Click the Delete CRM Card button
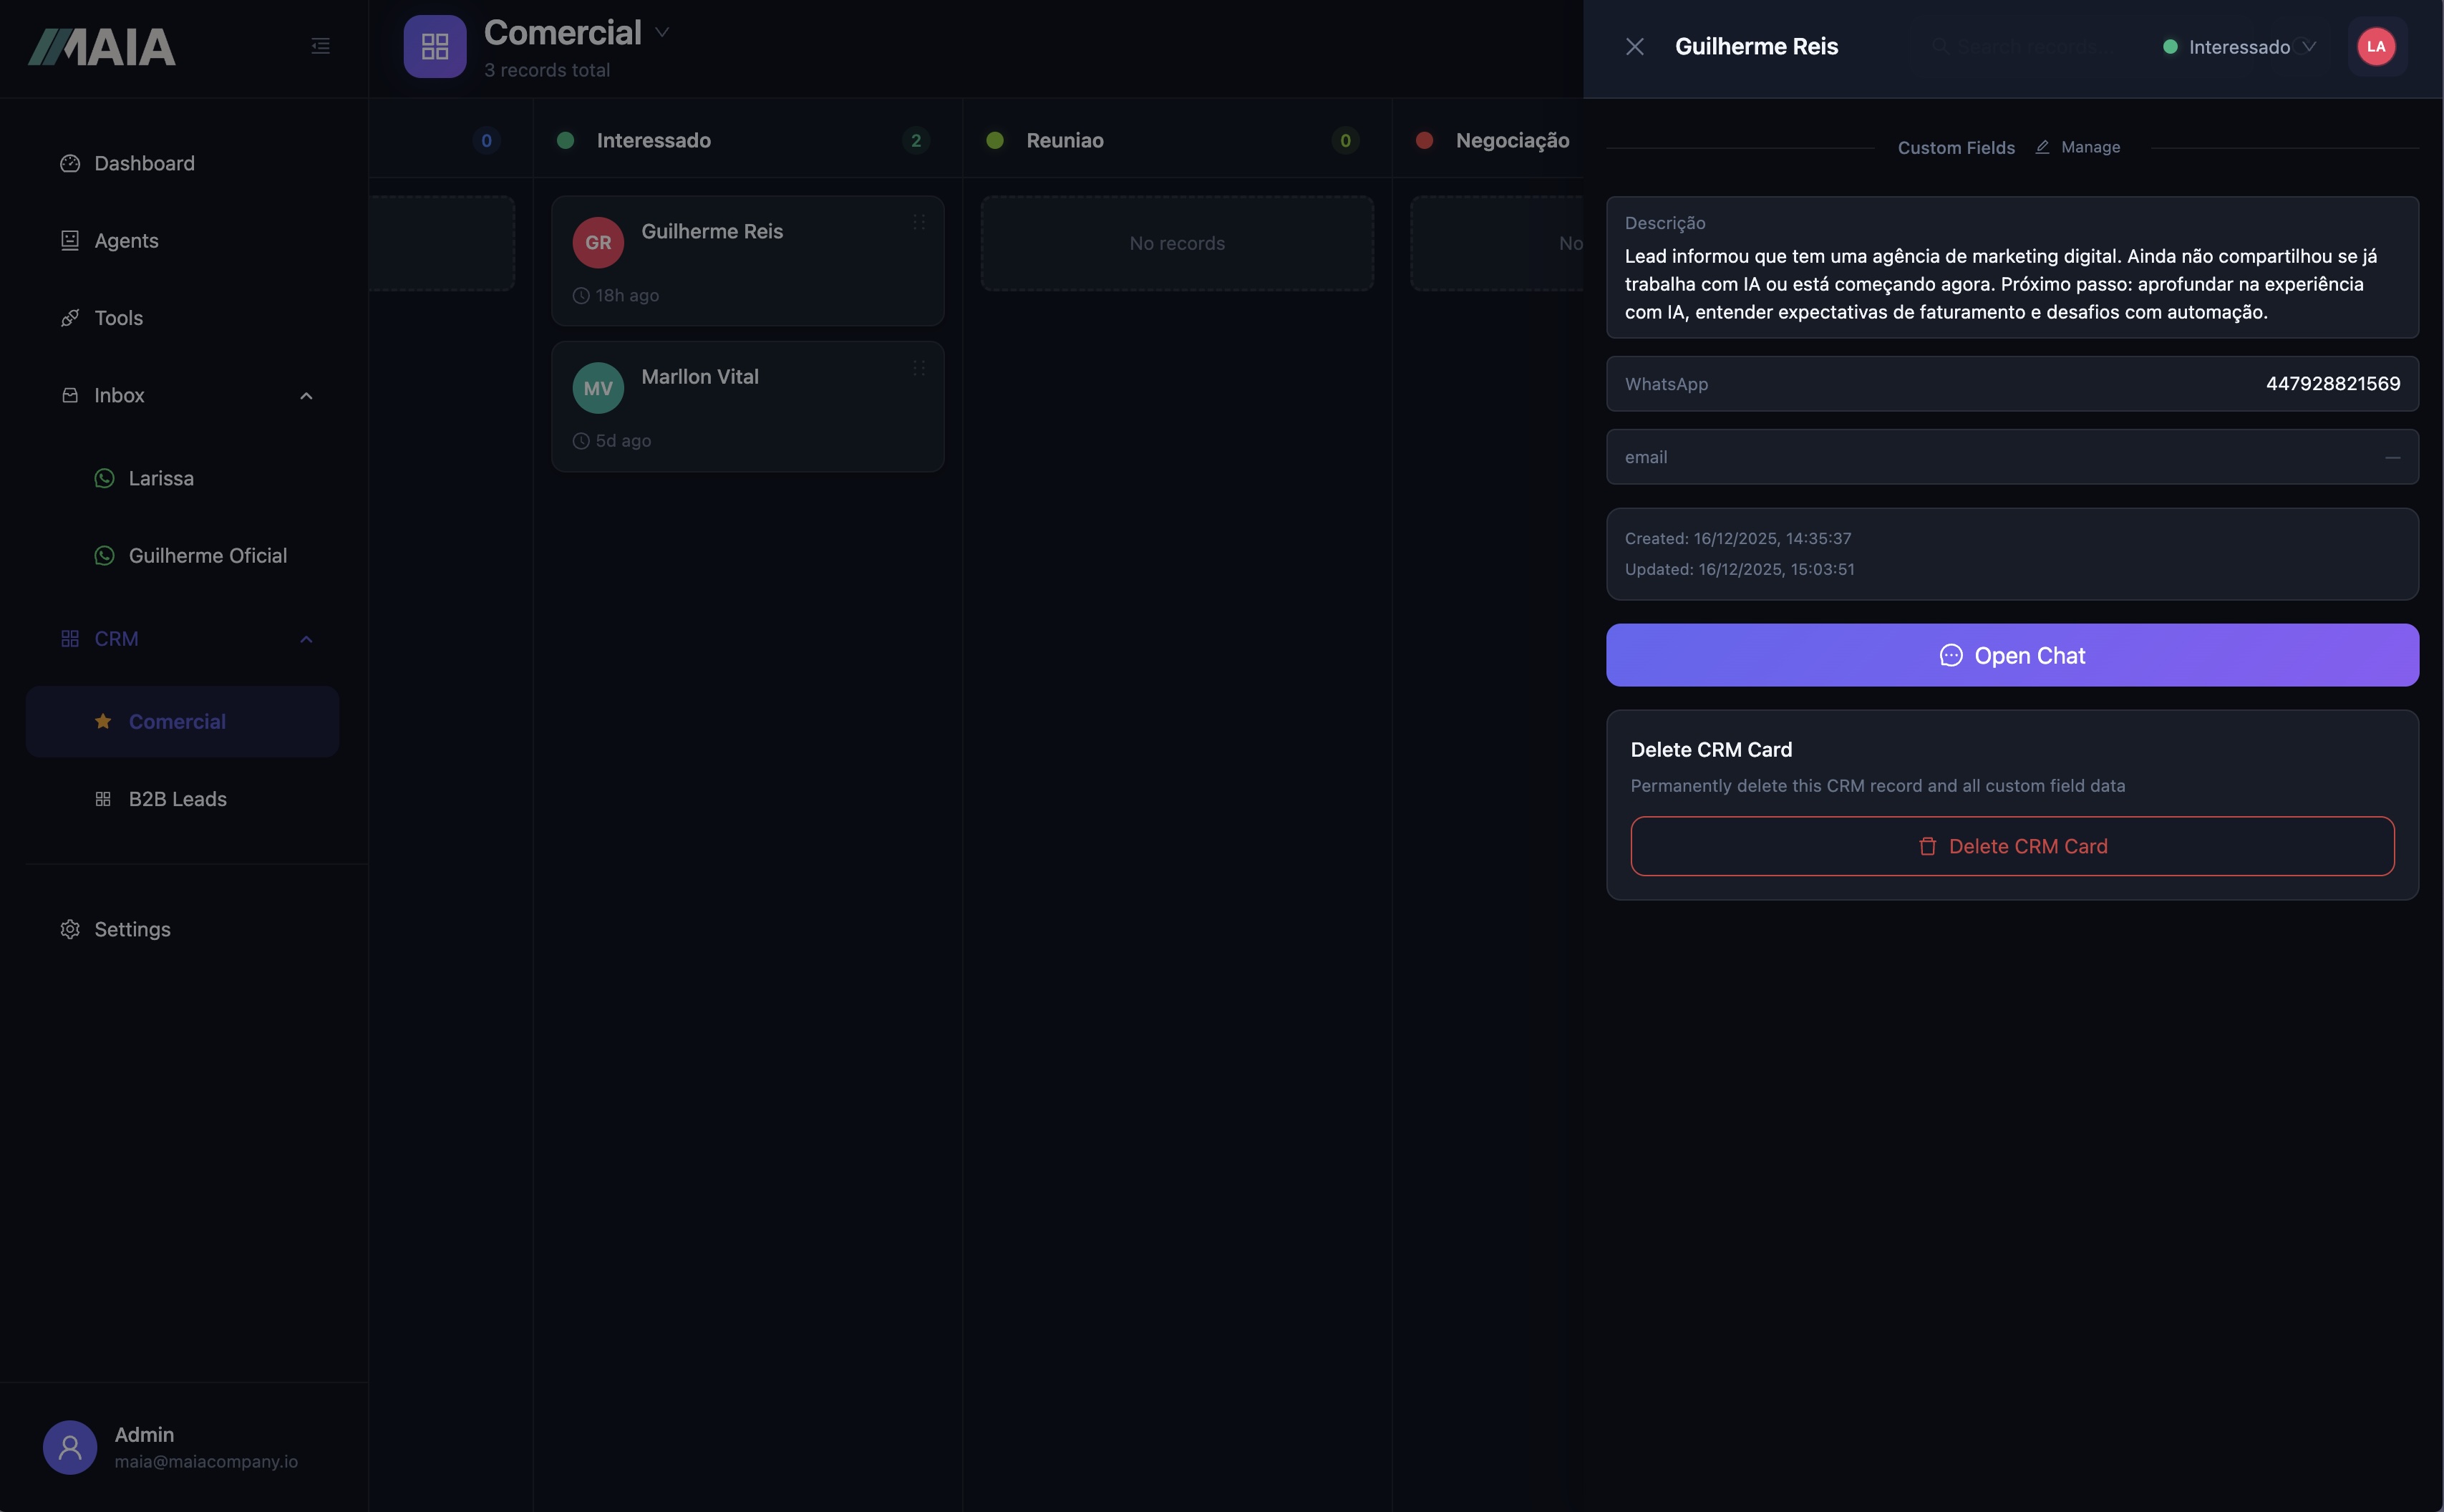This screenshot has width=2444, height=1512. click(2012, 845)
